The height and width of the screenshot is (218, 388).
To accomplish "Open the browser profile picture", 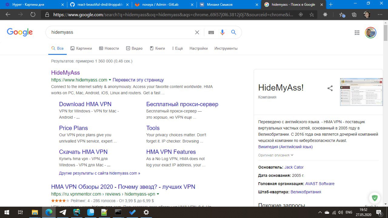I will click(x=367, y=15).
